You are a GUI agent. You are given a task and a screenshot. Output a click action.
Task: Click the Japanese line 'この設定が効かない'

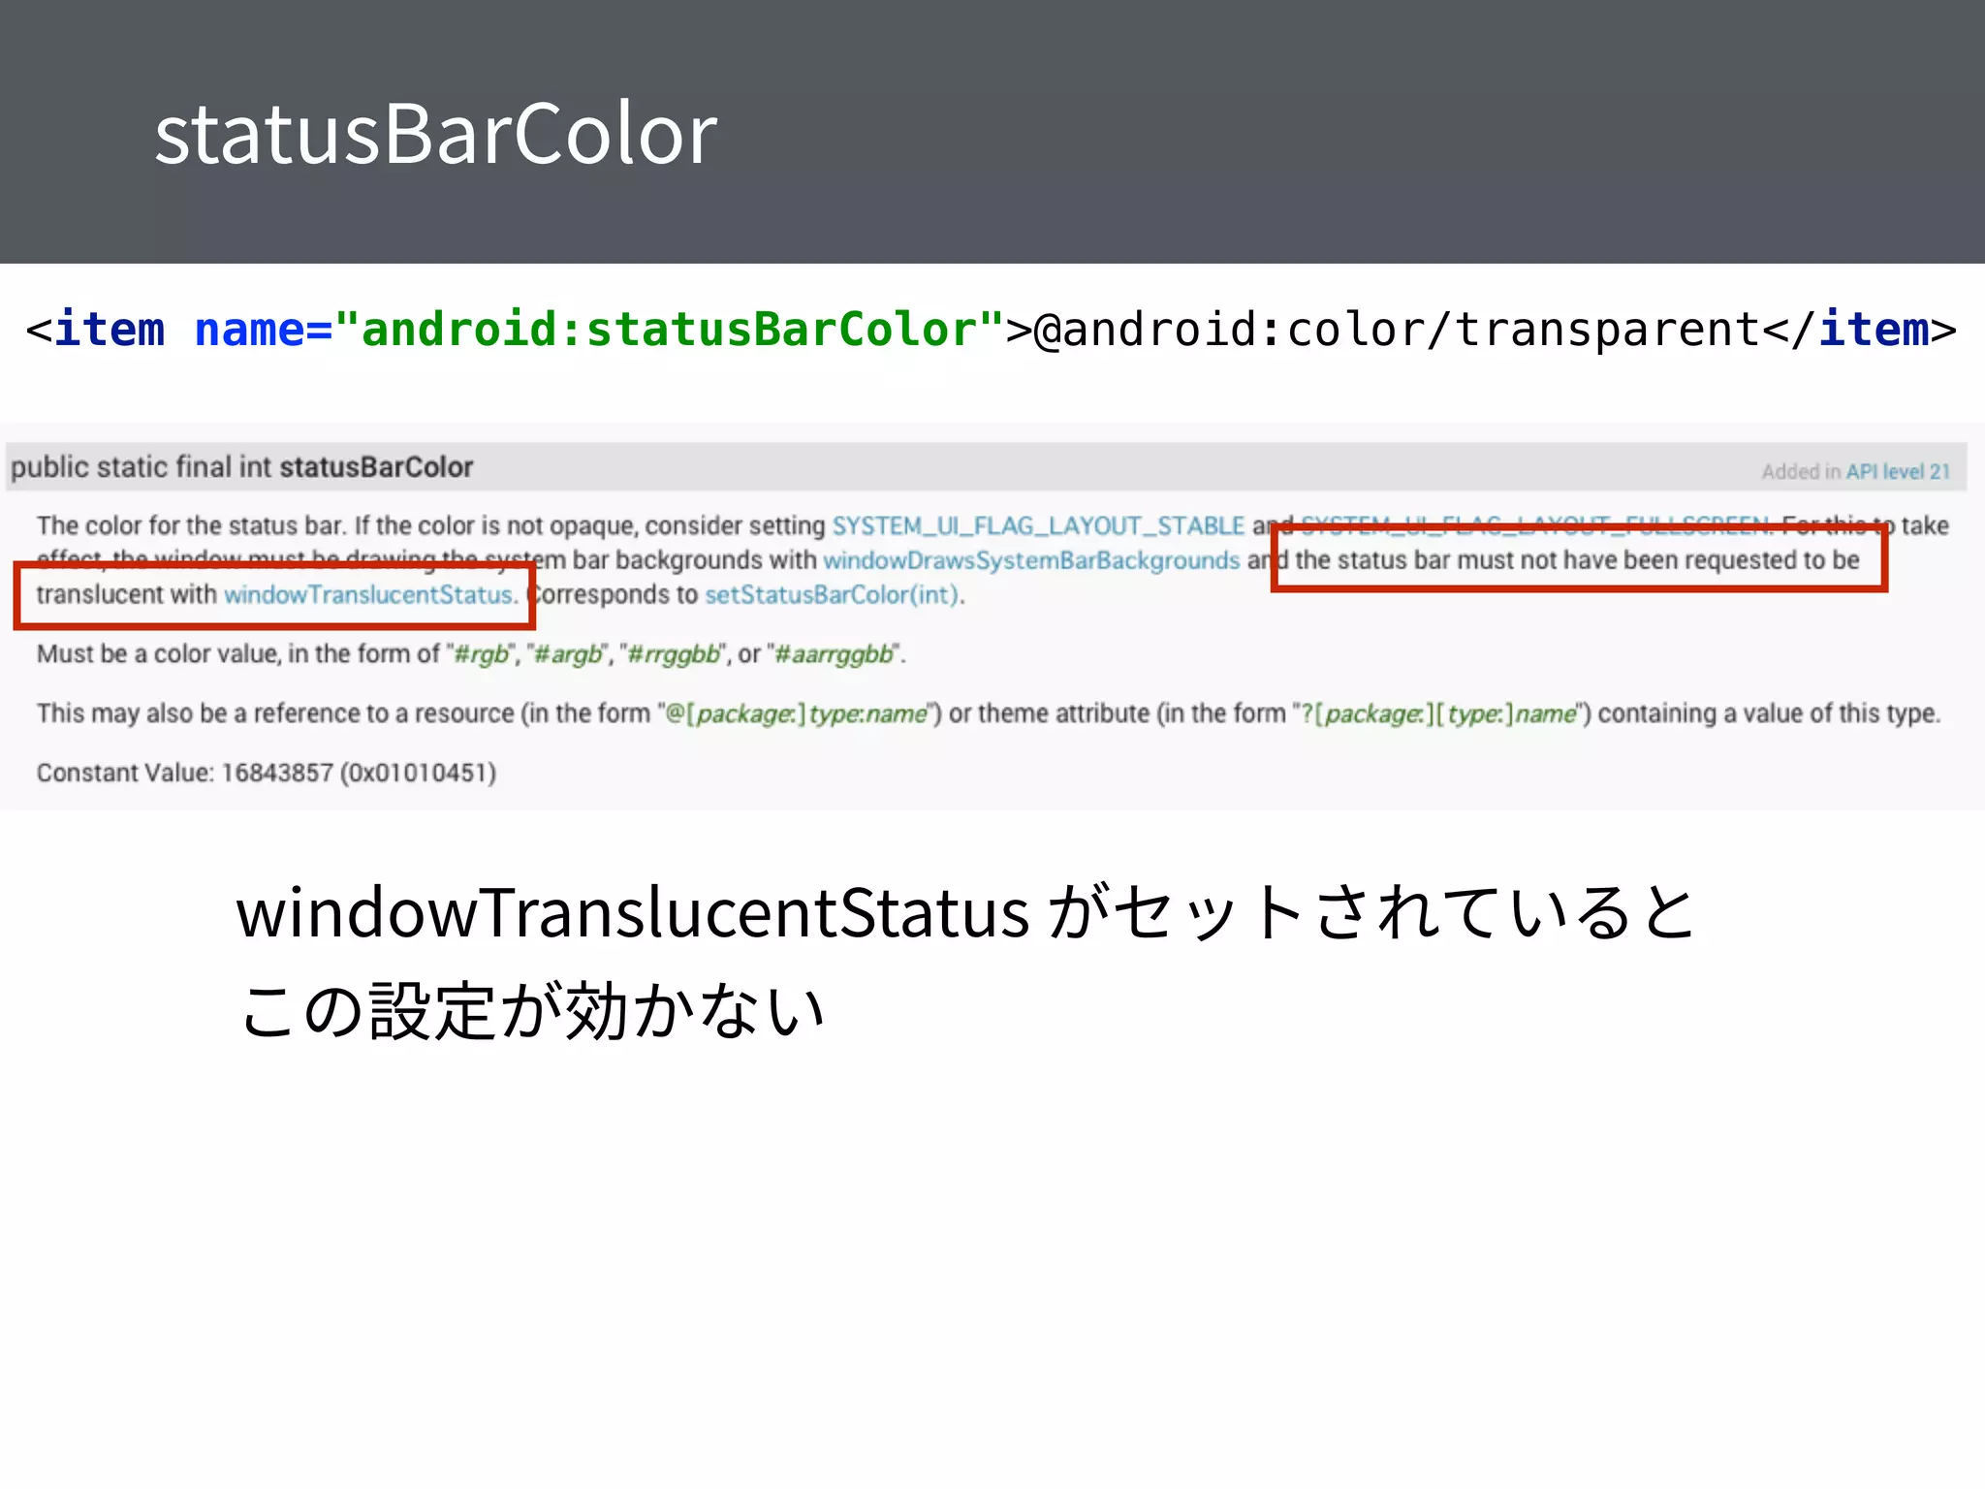click(532, 1010)
